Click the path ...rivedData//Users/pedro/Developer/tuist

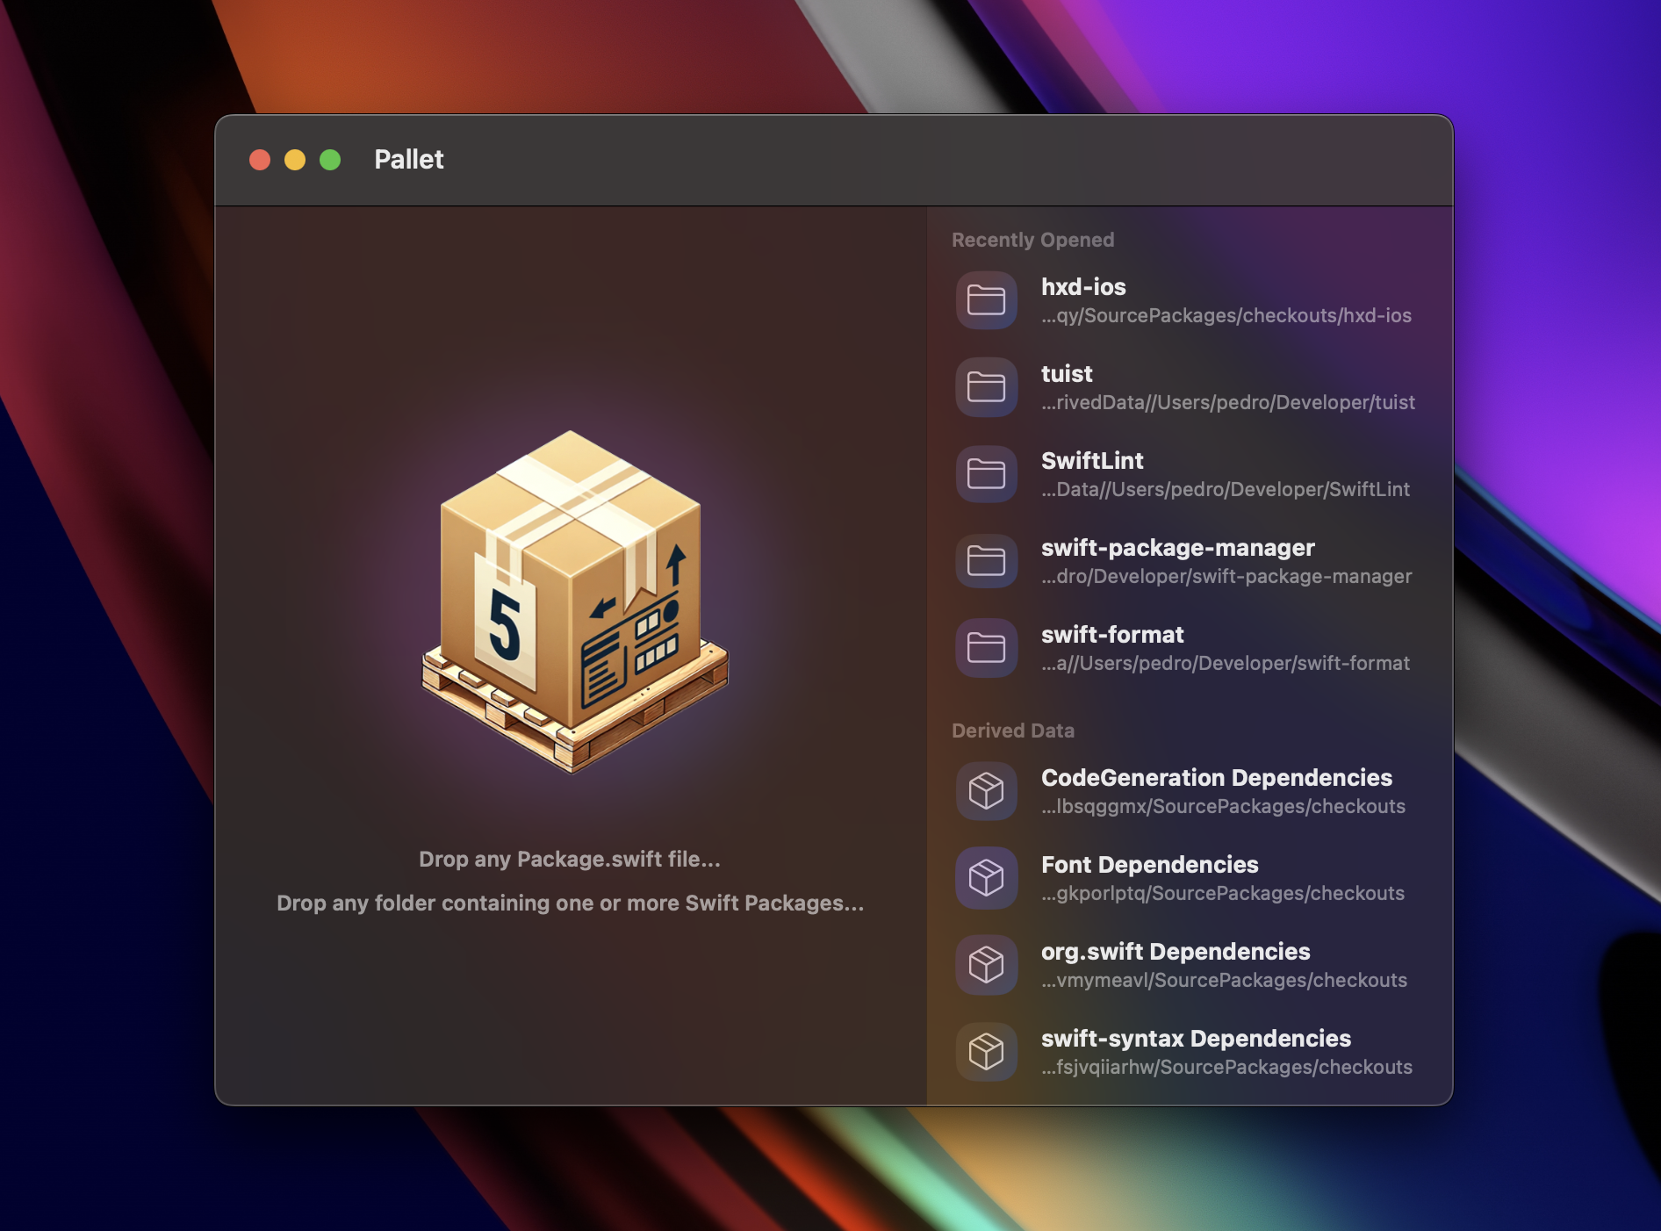click(1228, 403)
